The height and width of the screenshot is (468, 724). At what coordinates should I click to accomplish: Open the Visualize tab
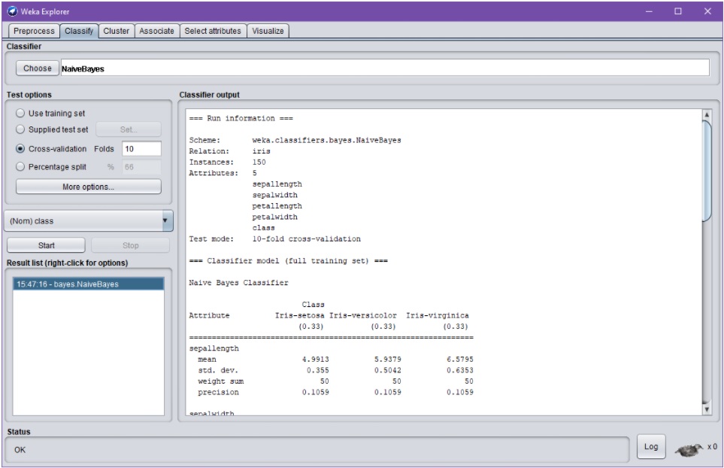coord(268,31)
